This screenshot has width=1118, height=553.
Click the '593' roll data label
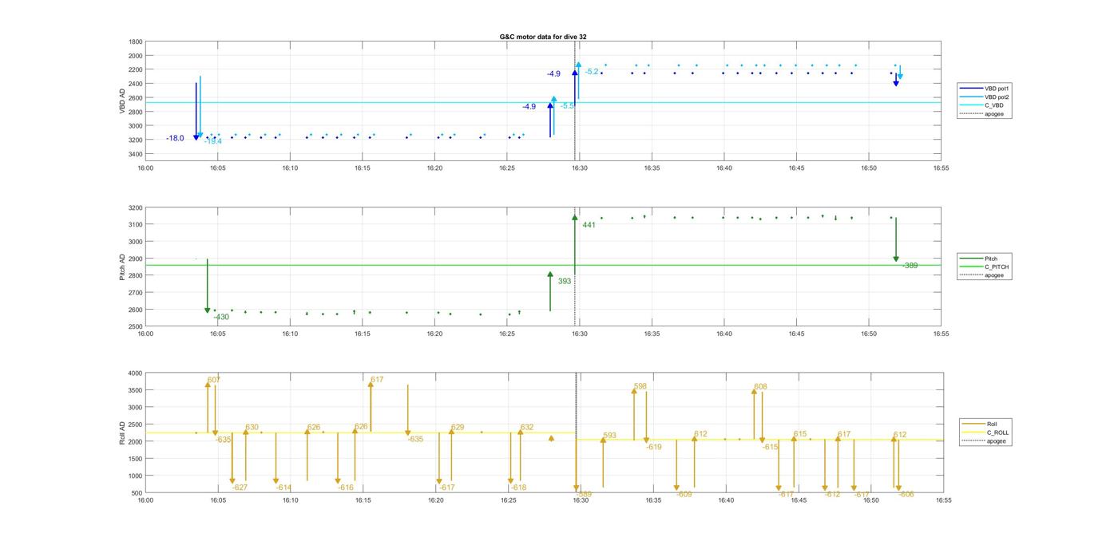pos(610,436)
